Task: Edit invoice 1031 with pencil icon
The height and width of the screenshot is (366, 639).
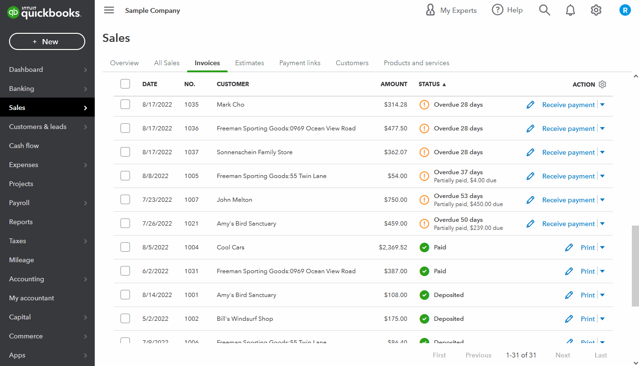Action: [x=569, y=271]
